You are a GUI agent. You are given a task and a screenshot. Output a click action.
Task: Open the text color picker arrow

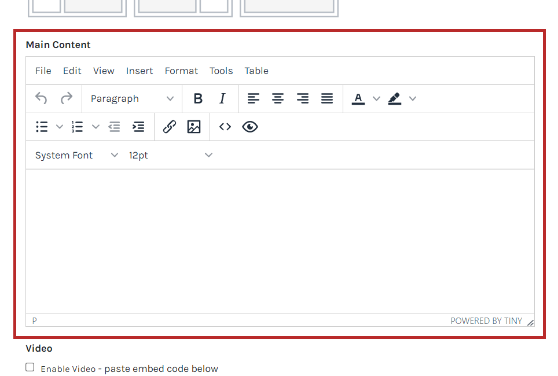tap(376, 98)
